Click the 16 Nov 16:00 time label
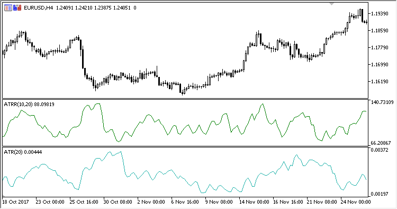This screenshot has height=209, width=397. pos(288,202)
